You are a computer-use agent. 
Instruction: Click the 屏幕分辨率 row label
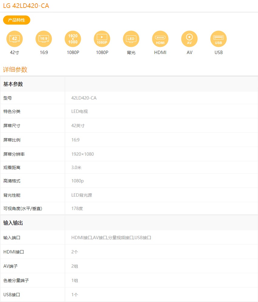tap(14, 154)
